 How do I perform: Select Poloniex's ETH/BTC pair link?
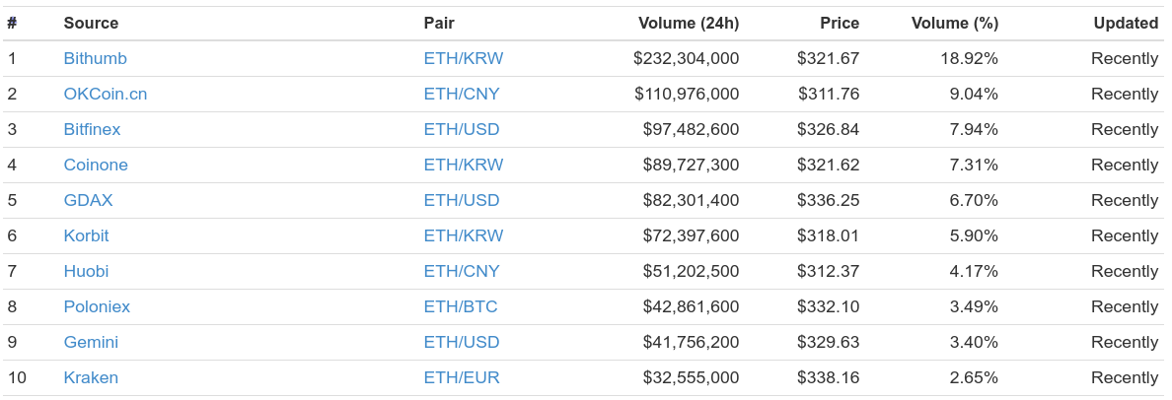[x=461, y=306]
